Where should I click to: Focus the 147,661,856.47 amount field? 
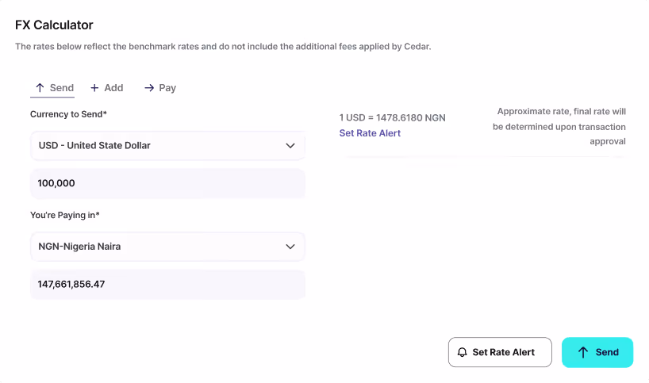(x=167, y=284)
